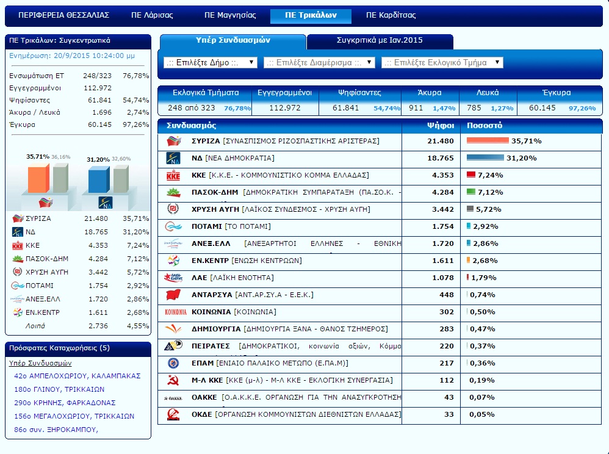Viewport: 609px width, 454px height.
Task: Switch to ΠΕ Καρδίτσας
Action: tap(391, 15)
